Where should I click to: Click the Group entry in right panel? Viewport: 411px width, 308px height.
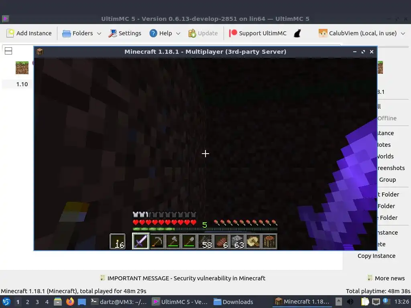point(387,180)
